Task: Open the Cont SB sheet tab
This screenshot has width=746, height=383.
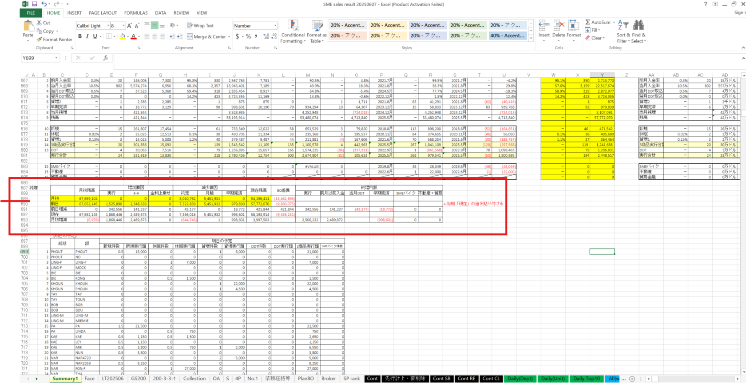Action: pyautogui.click(x=441, y=379)
